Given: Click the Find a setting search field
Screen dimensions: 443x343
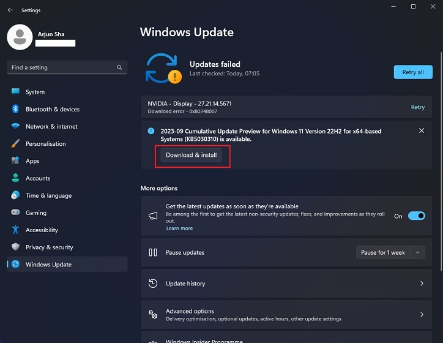Looking at the screenshot, I should coord(67,67).
